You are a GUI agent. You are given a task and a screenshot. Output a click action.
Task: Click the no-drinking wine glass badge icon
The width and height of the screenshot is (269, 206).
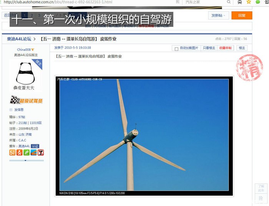pos(40,152)
